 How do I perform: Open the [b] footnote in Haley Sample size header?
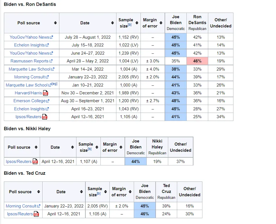[x=90, y=149]
